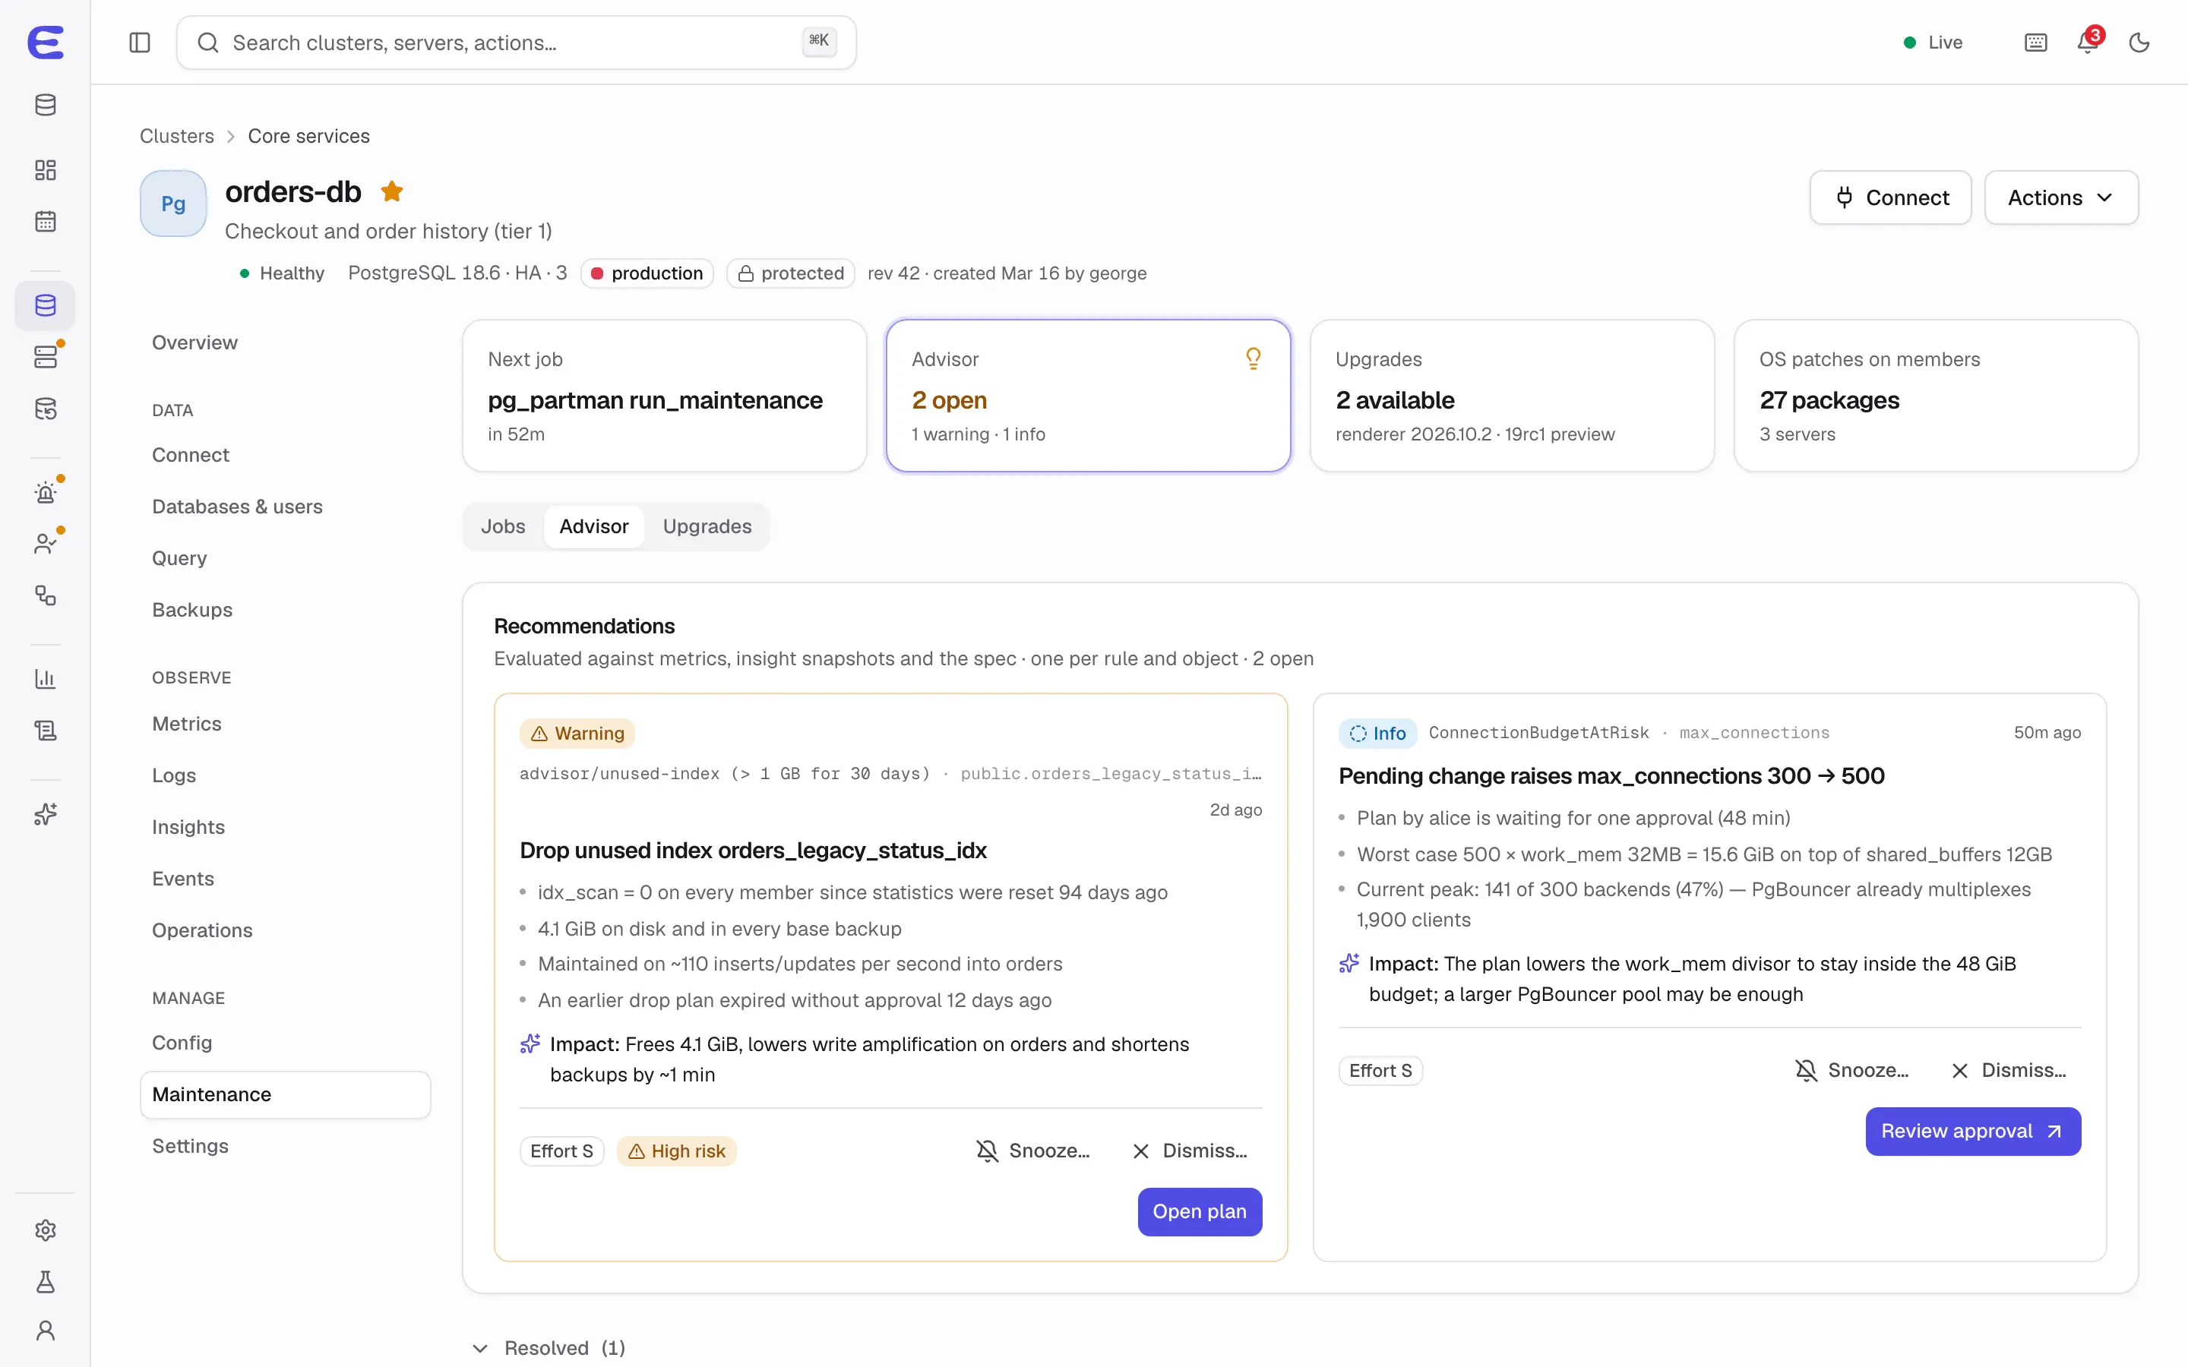Screen dimensions: 2188x1367
Task: Click the Info badge on ConnectionBudgetAtRisk
Action: [1377, 733]
